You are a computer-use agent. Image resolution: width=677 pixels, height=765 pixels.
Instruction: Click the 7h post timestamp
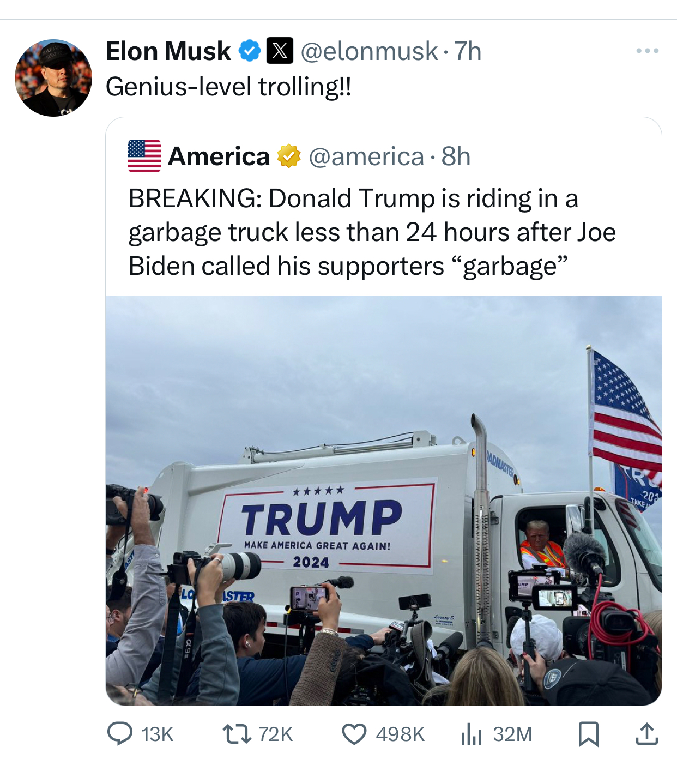pos(468,51)
